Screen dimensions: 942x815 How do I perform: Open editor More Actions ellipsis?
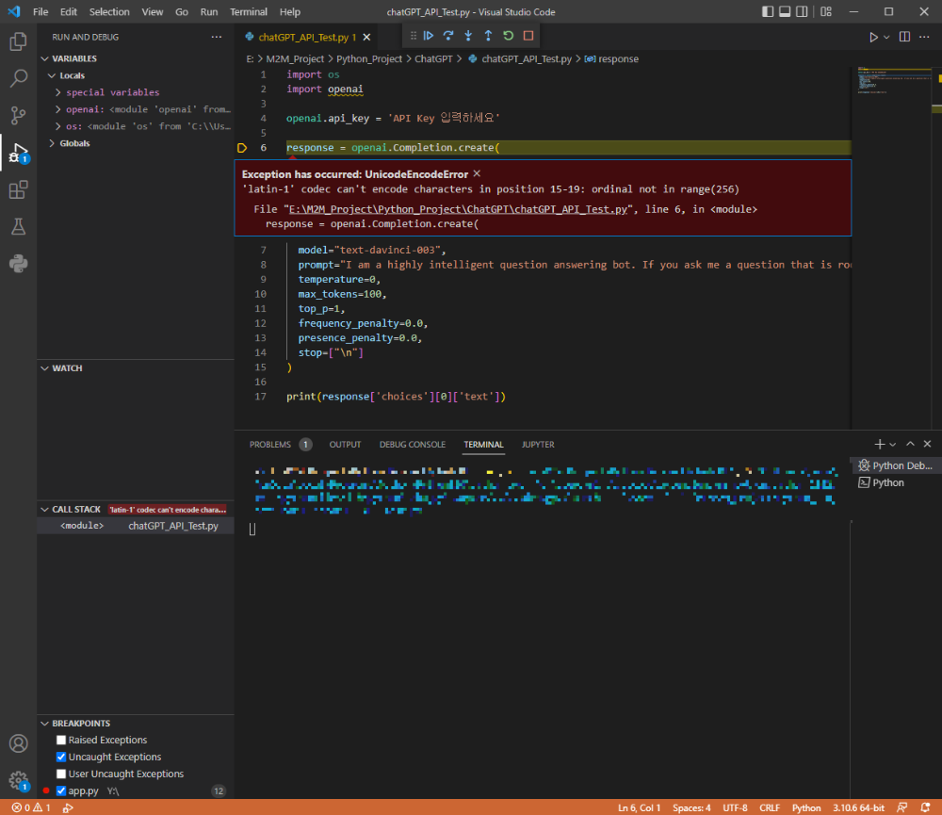(x=924, y=38)
